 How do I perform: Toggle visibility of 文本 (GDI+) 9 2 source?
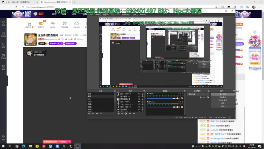(139, 104)
